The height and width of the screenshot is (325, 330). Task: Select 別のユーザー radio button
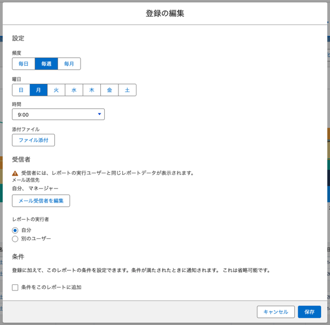(15, 239)
